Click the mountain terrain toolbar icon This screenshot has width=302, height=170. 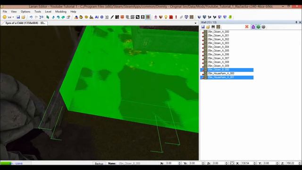(92, 17)
